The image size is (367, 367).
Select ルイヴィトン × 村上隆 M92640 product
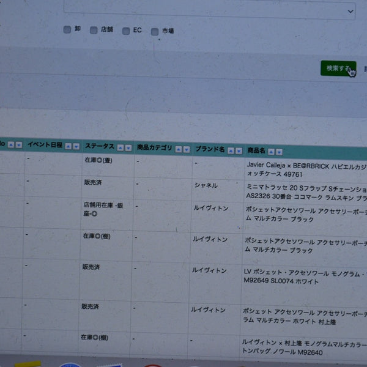pyautogui.click(x=304, y=348)
